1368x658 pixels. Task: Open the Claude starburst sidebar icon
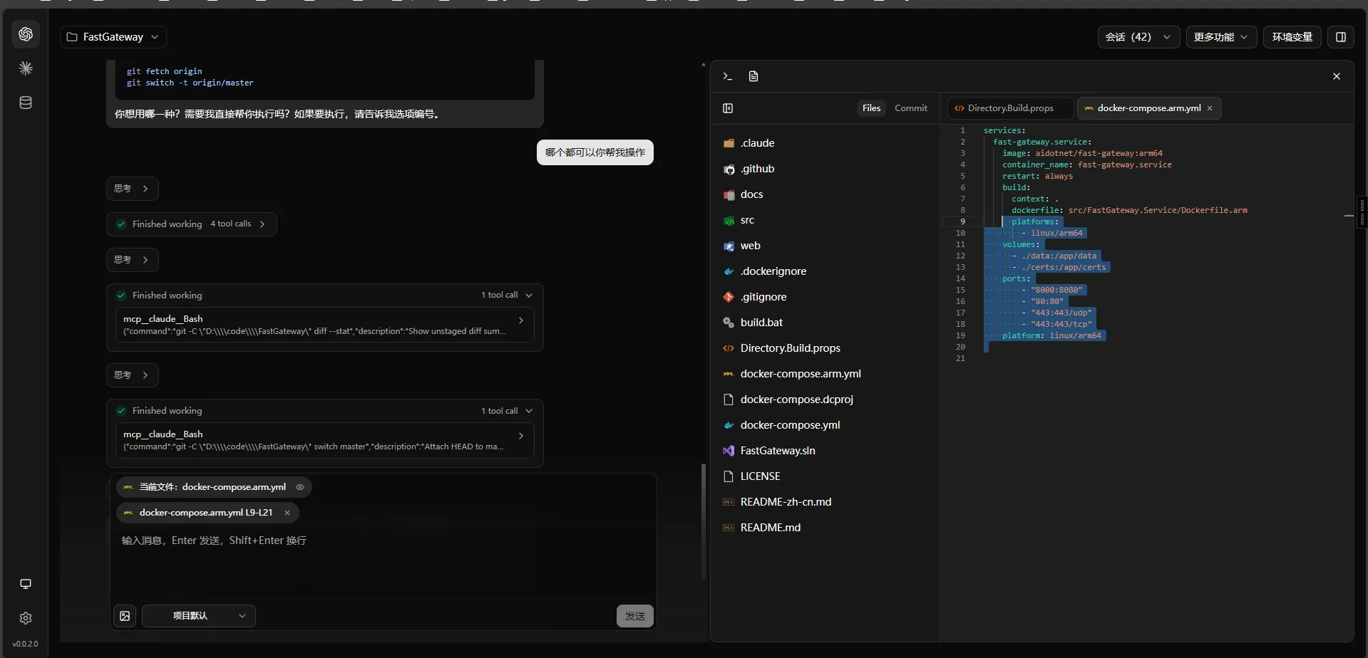point(26,68)
